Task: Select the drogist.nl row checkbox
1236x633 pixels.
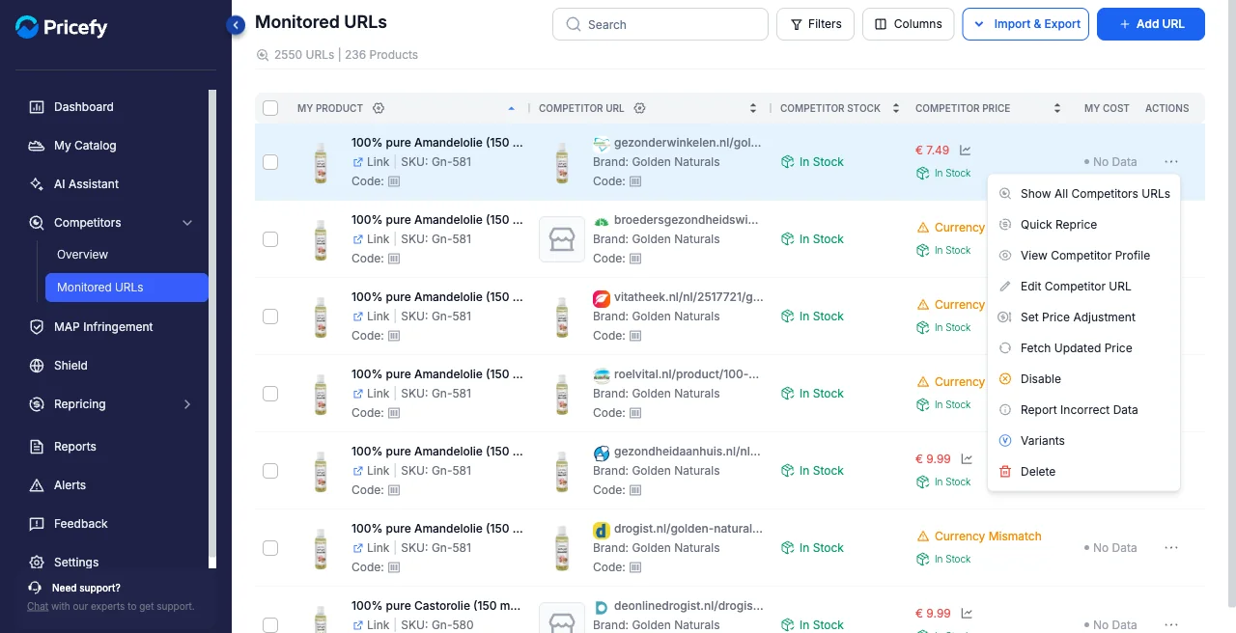Action: [x=270, y=548]
